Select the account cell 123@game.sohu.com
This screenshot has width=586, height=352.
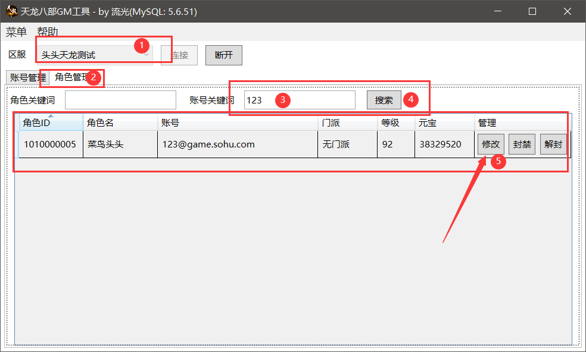click(x=238, y=144)
